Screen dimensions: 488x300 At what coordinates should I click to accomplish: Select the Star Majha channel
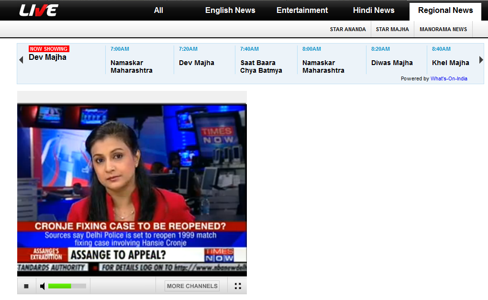392,29
